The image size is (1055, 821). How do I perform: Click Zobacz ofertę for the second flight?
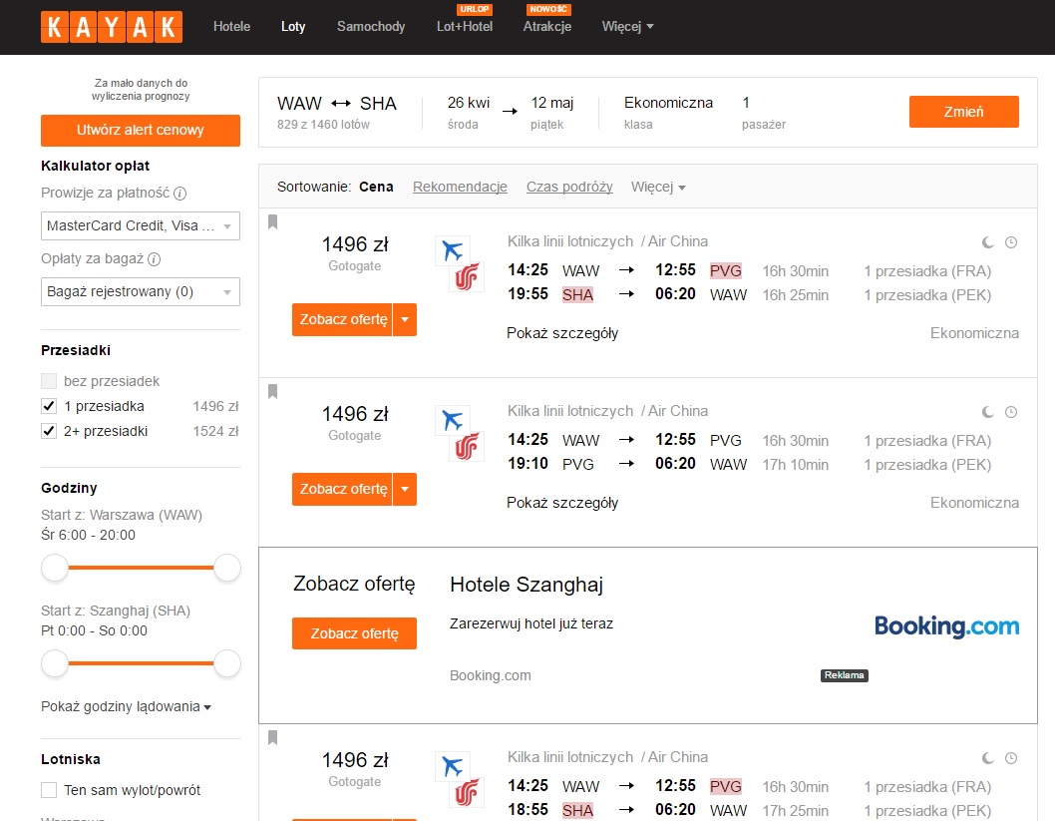point(342,489)
